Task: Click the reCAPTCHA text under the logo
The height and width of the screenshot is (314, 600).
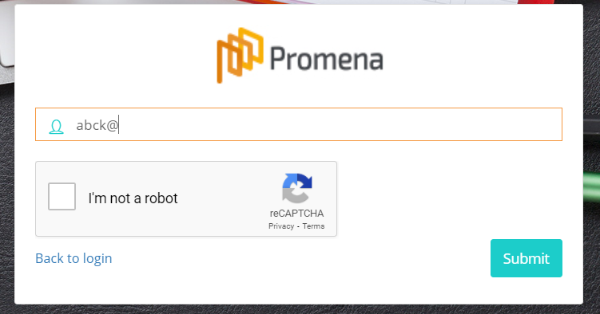Action: coord(296,214)
